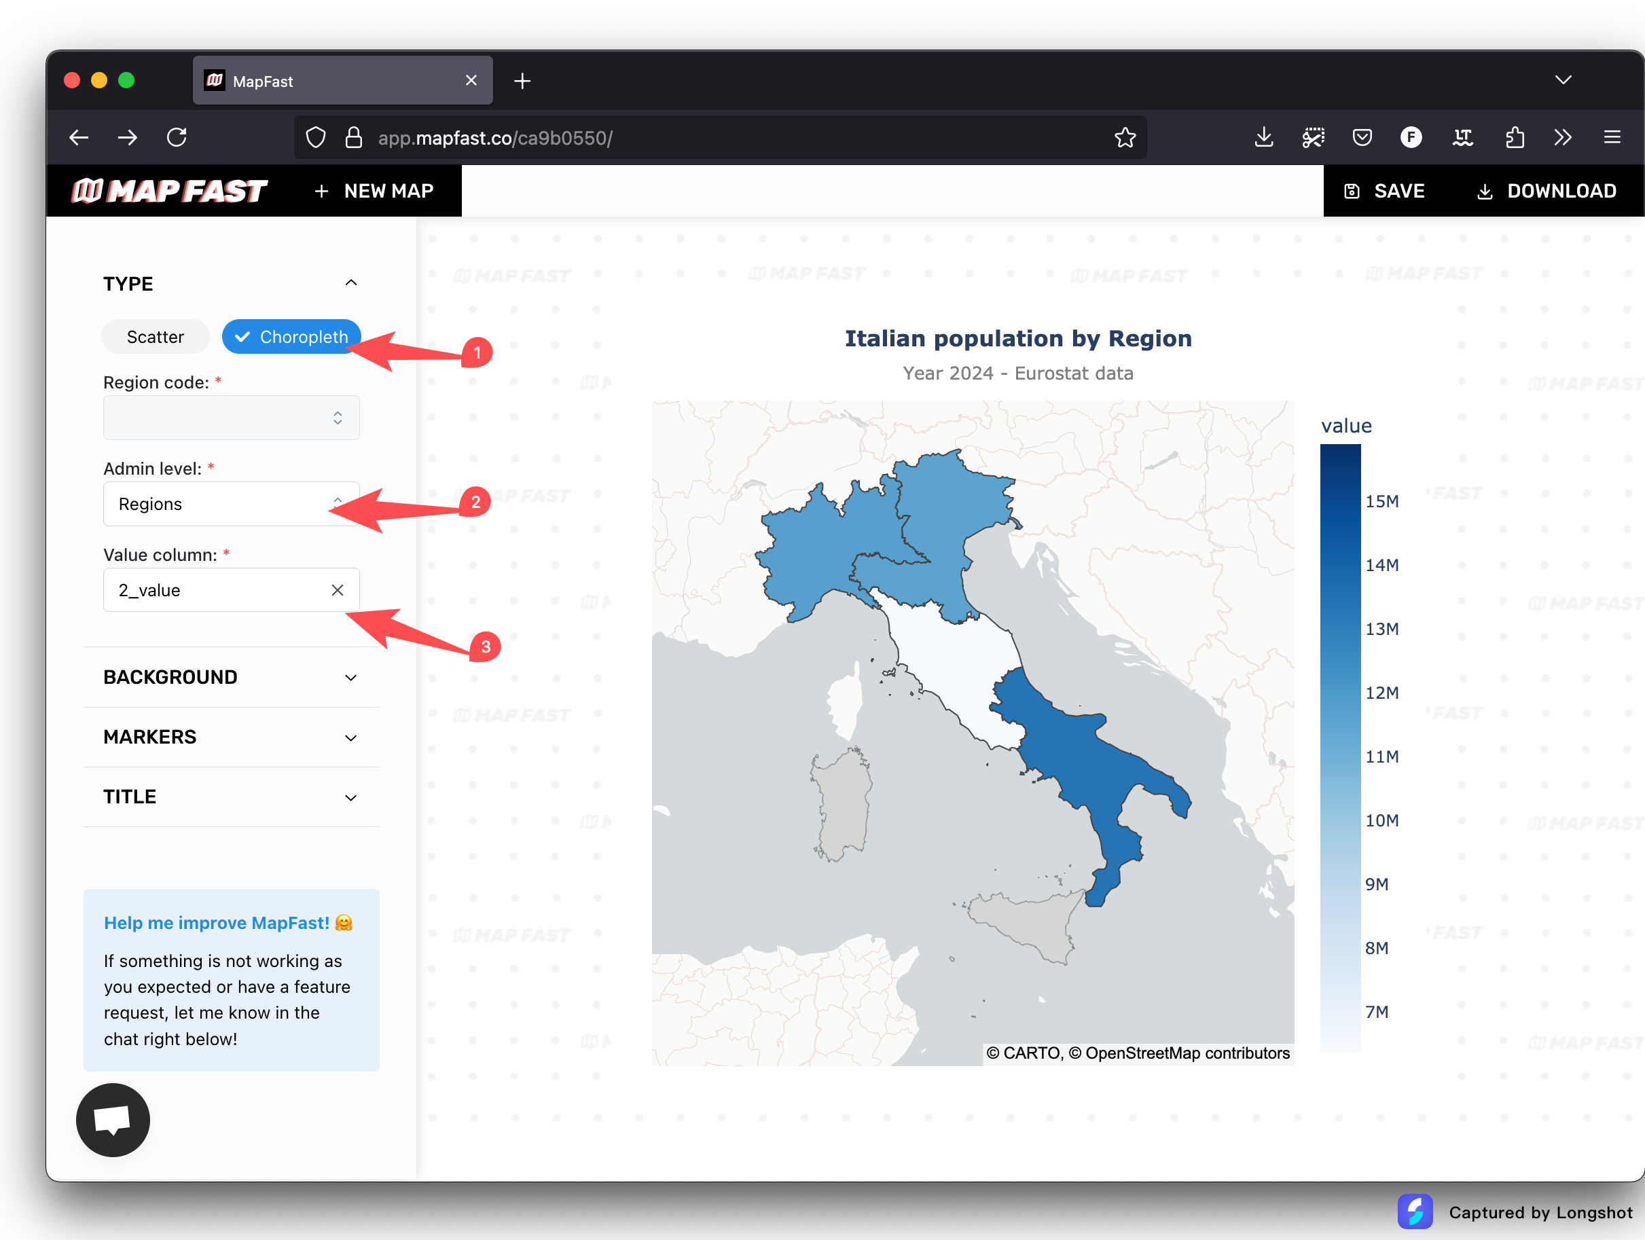Toggle the Choropleth map type

coord(291,337)
